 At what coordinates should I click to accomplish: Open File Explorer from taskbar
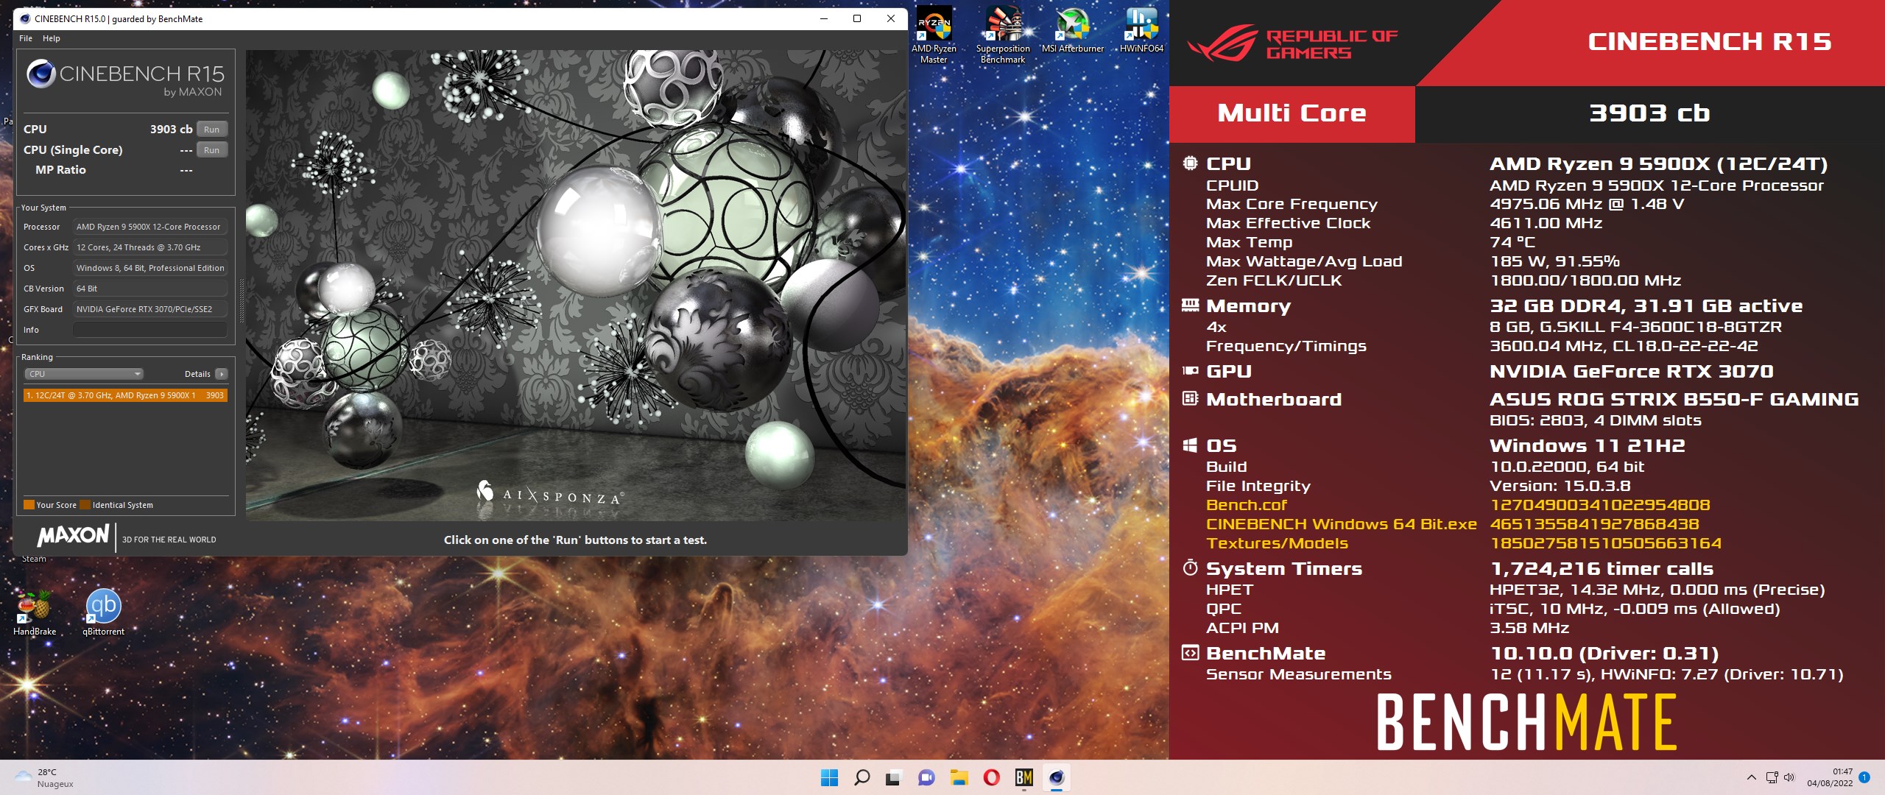(x=959, y=777)
